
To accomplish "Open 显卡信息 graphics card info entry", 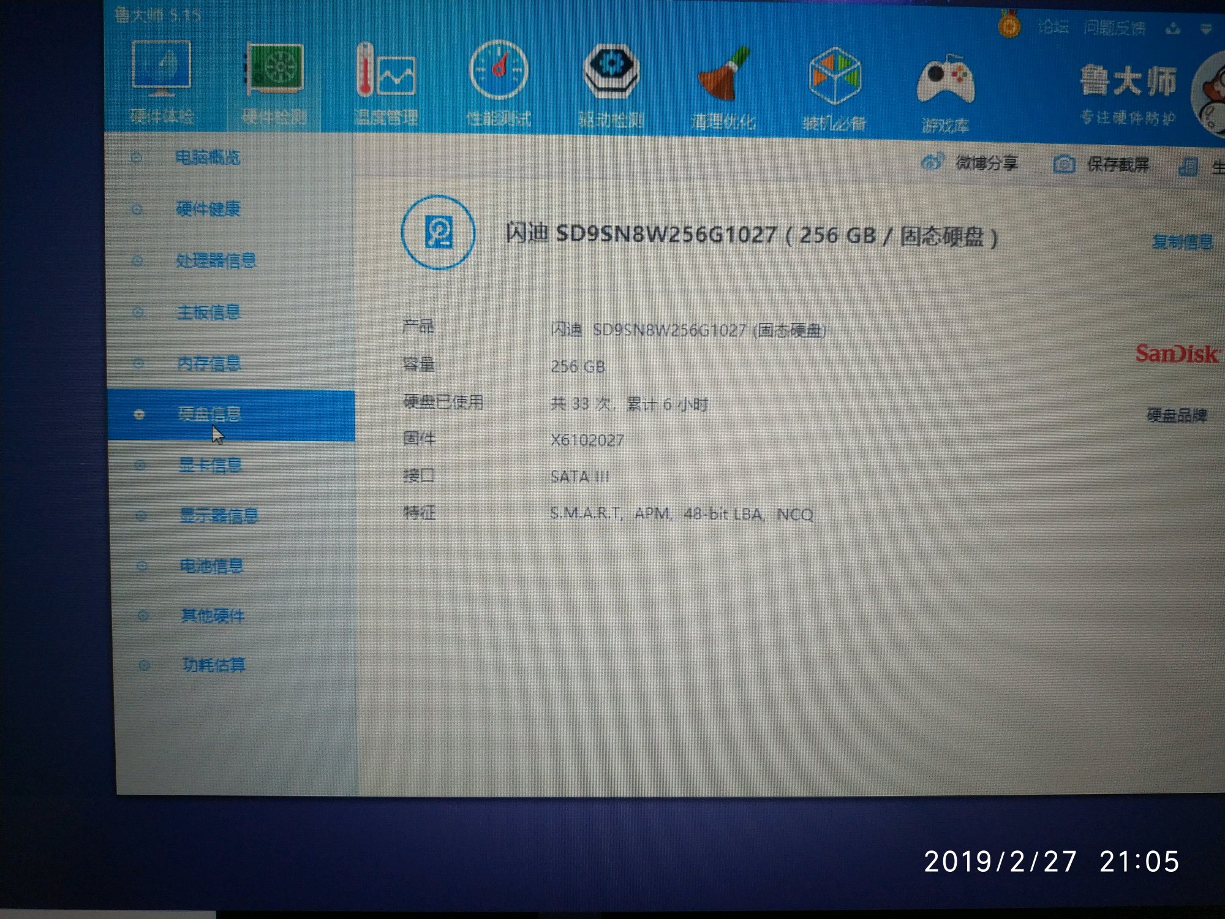I will click(210, 465).
